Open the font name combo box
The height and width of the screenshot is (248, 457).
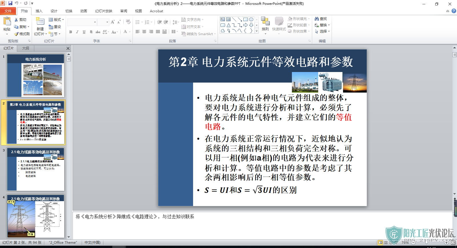tap(82, 22)
